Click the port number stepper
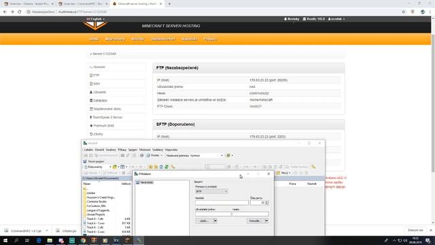 266,203
